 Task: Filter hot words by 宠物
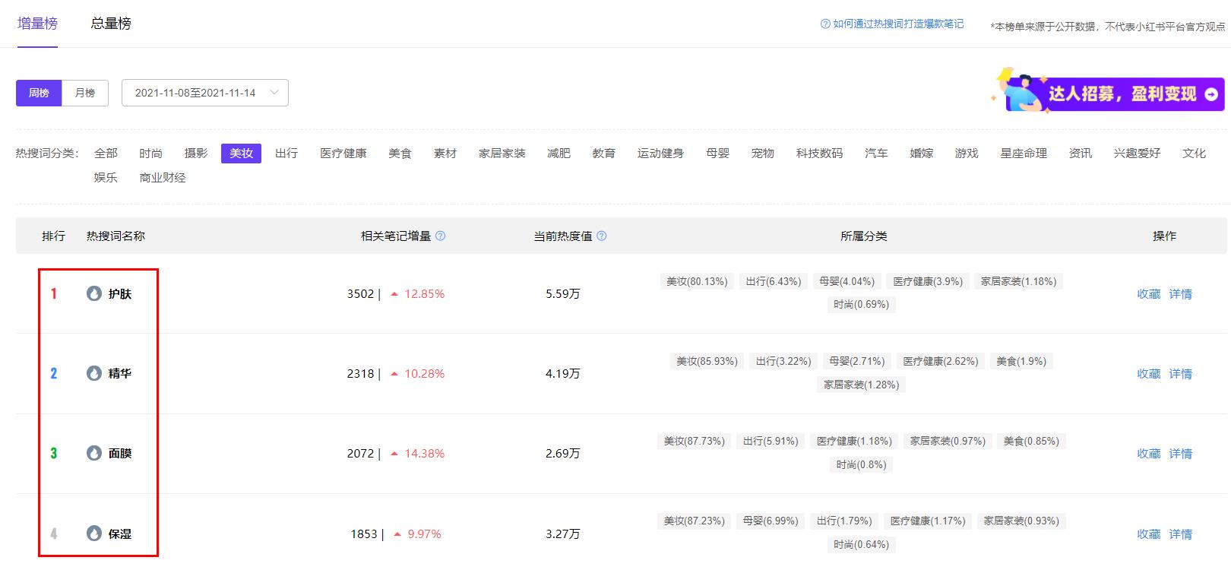(x=763, y=154)
